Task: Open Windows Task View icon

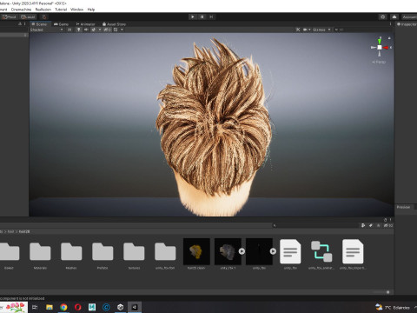Action: click(x=35, y=307)
